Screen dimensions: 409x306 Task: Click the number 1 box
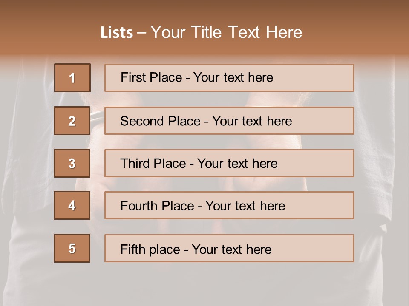point(72,78)
